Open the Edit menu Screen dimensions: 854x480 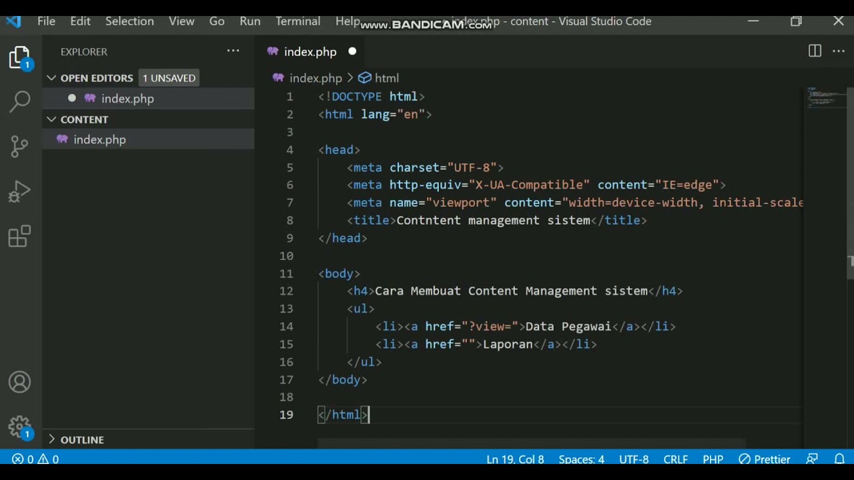[x=80, y=21]
